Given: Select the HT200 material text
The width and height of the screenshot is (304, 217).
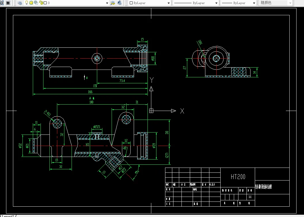Looking at the screenshot, I should coord(238,177).
